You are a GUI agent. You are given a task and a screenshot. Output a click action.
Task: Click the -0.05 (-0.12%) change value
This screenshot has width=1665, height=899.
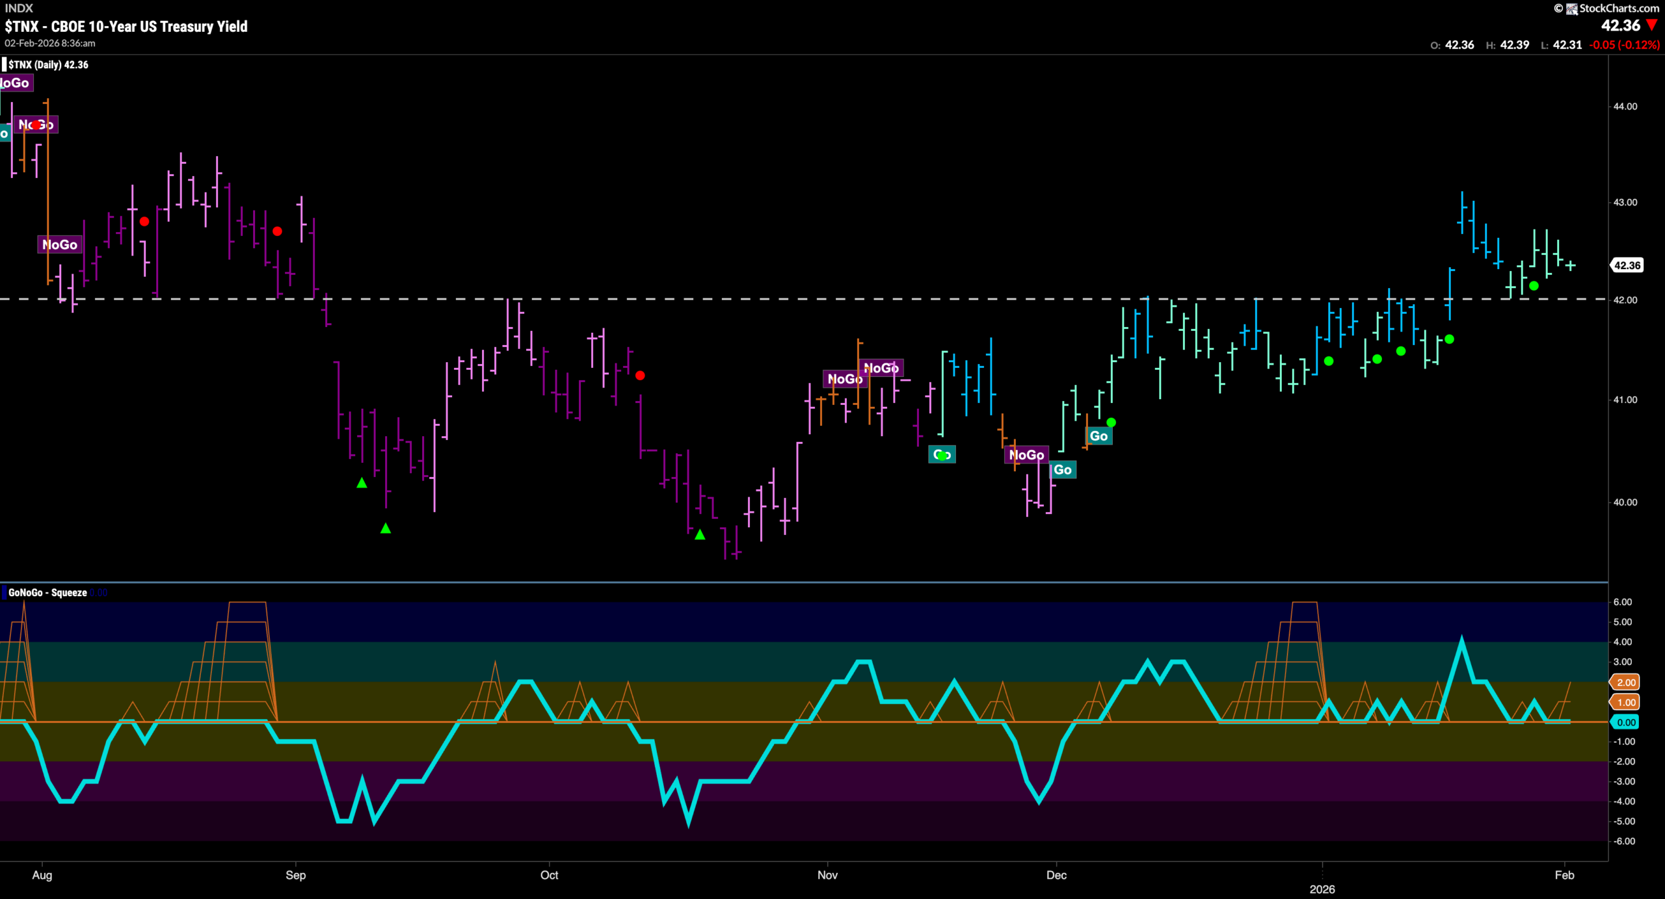click(1624, 45)
